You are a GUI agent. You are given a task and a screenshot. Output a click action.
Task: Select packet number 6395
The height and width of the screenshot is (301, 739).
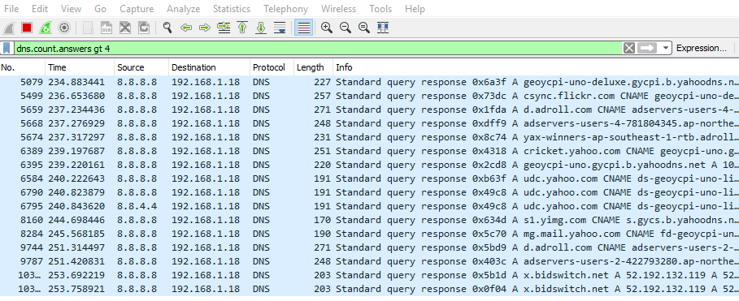coord(369,165)
